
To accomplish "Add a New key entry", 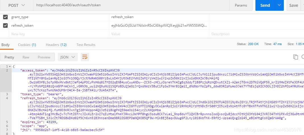I will [x=59, y=34].
